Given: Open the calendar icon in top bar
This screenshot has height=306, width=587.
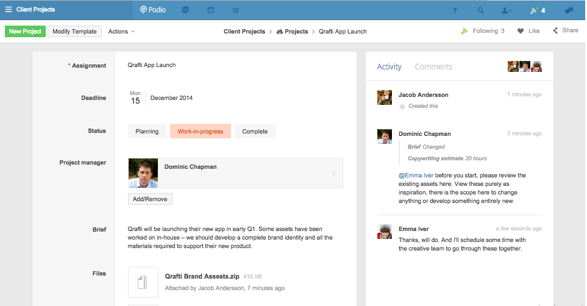Looking at the screenshot, I should [x=211, y=10].
